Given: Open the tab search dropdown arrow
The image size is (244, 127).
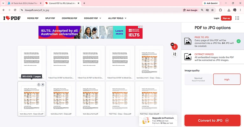Looking at the screenshot, I should point(3,3).
